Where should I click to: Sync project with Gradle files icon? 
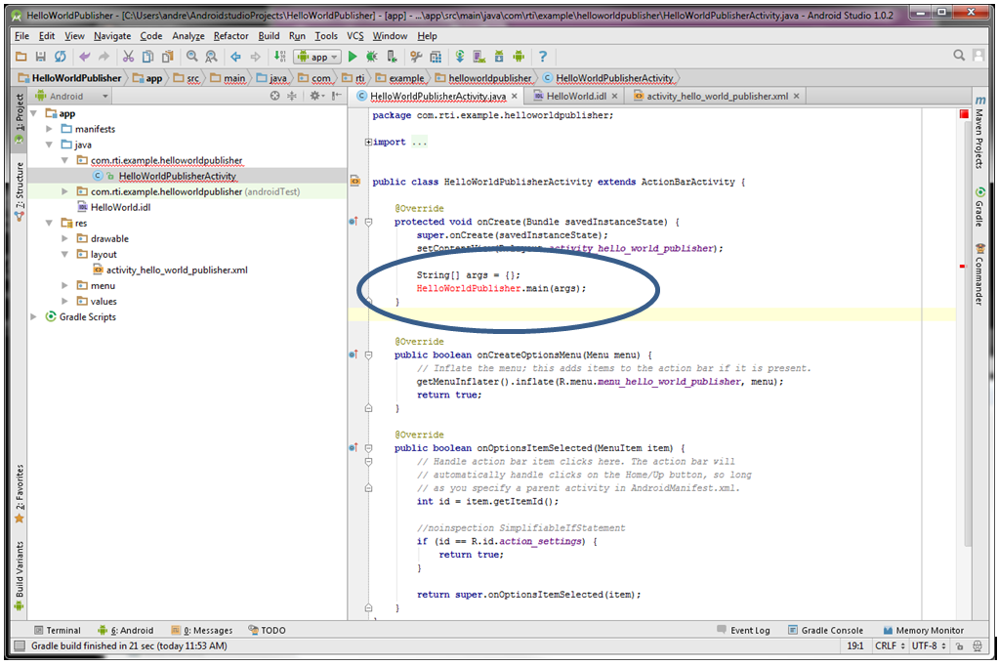[x=460, y=57]
